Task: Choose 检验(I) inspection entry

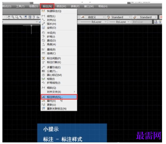Action: [59, 79]
